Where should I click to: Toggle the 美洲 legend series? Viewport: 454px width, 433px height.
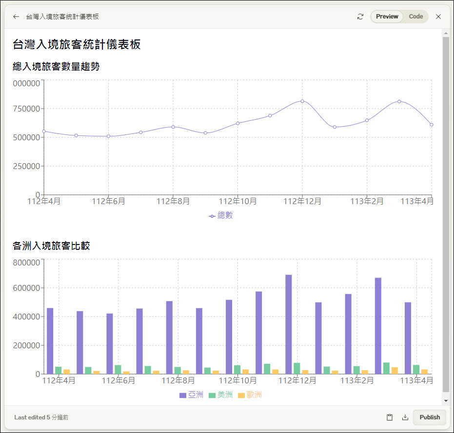tap(220, 395)
